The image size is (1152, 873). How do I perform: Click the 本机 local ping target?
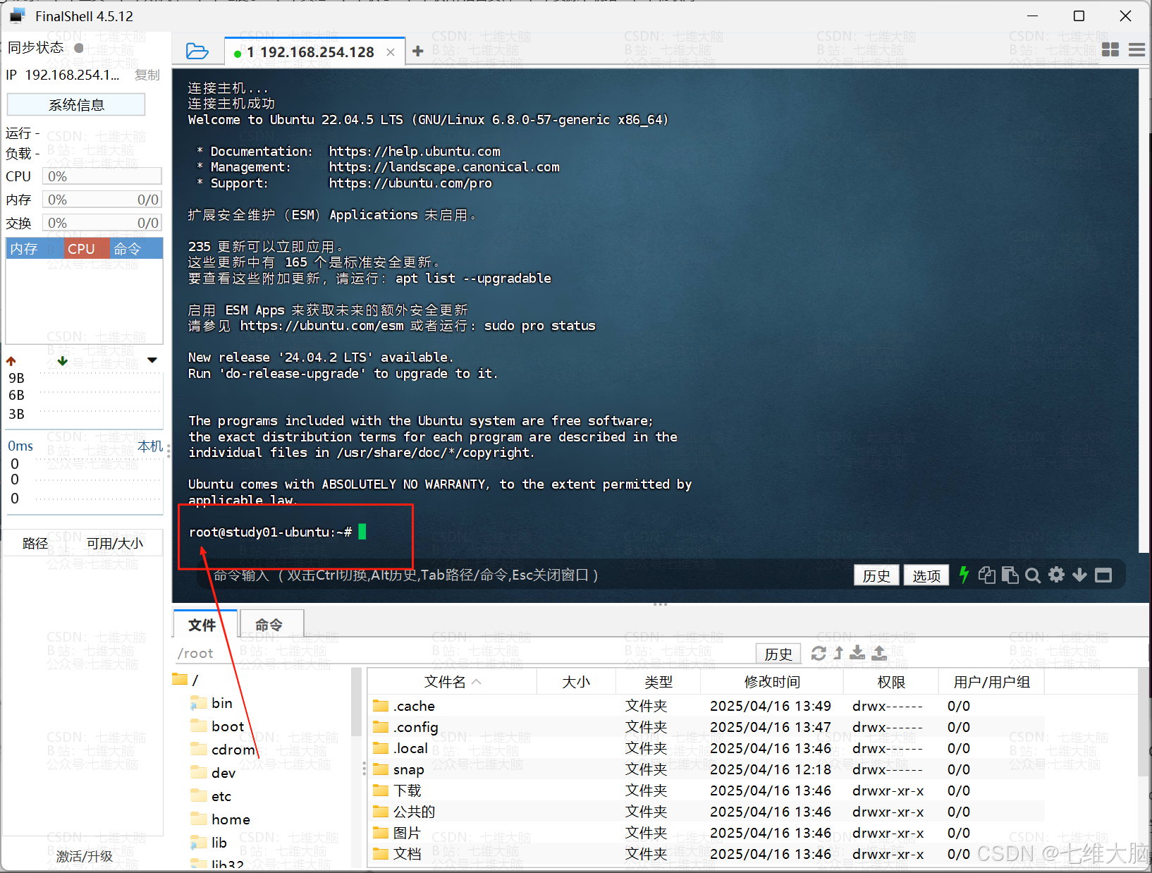pos(150,446)
